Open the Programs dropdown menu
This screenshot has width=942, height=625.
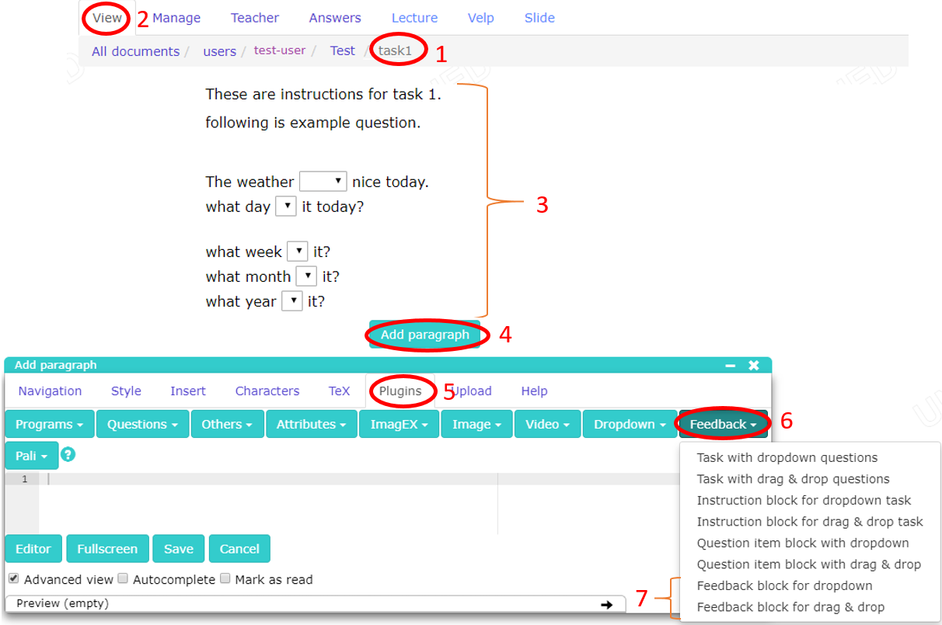click(49, 425)
